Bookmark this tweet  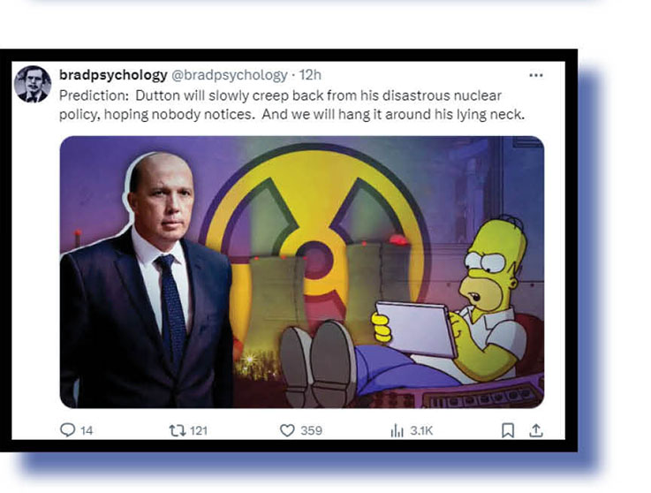point(507,430)
